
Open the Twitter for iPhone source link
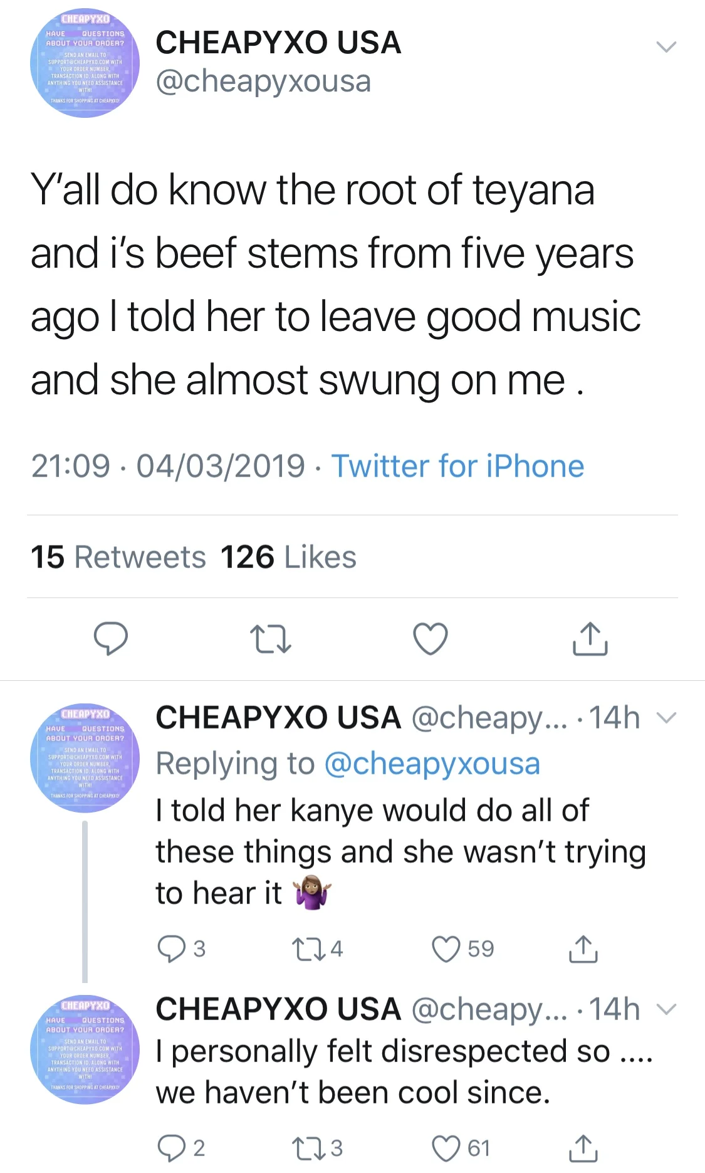(457, 466)
